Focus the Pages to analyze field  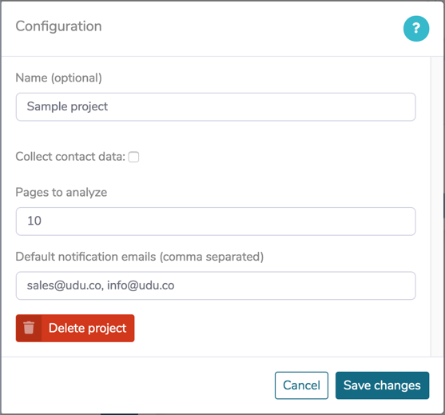216,221
